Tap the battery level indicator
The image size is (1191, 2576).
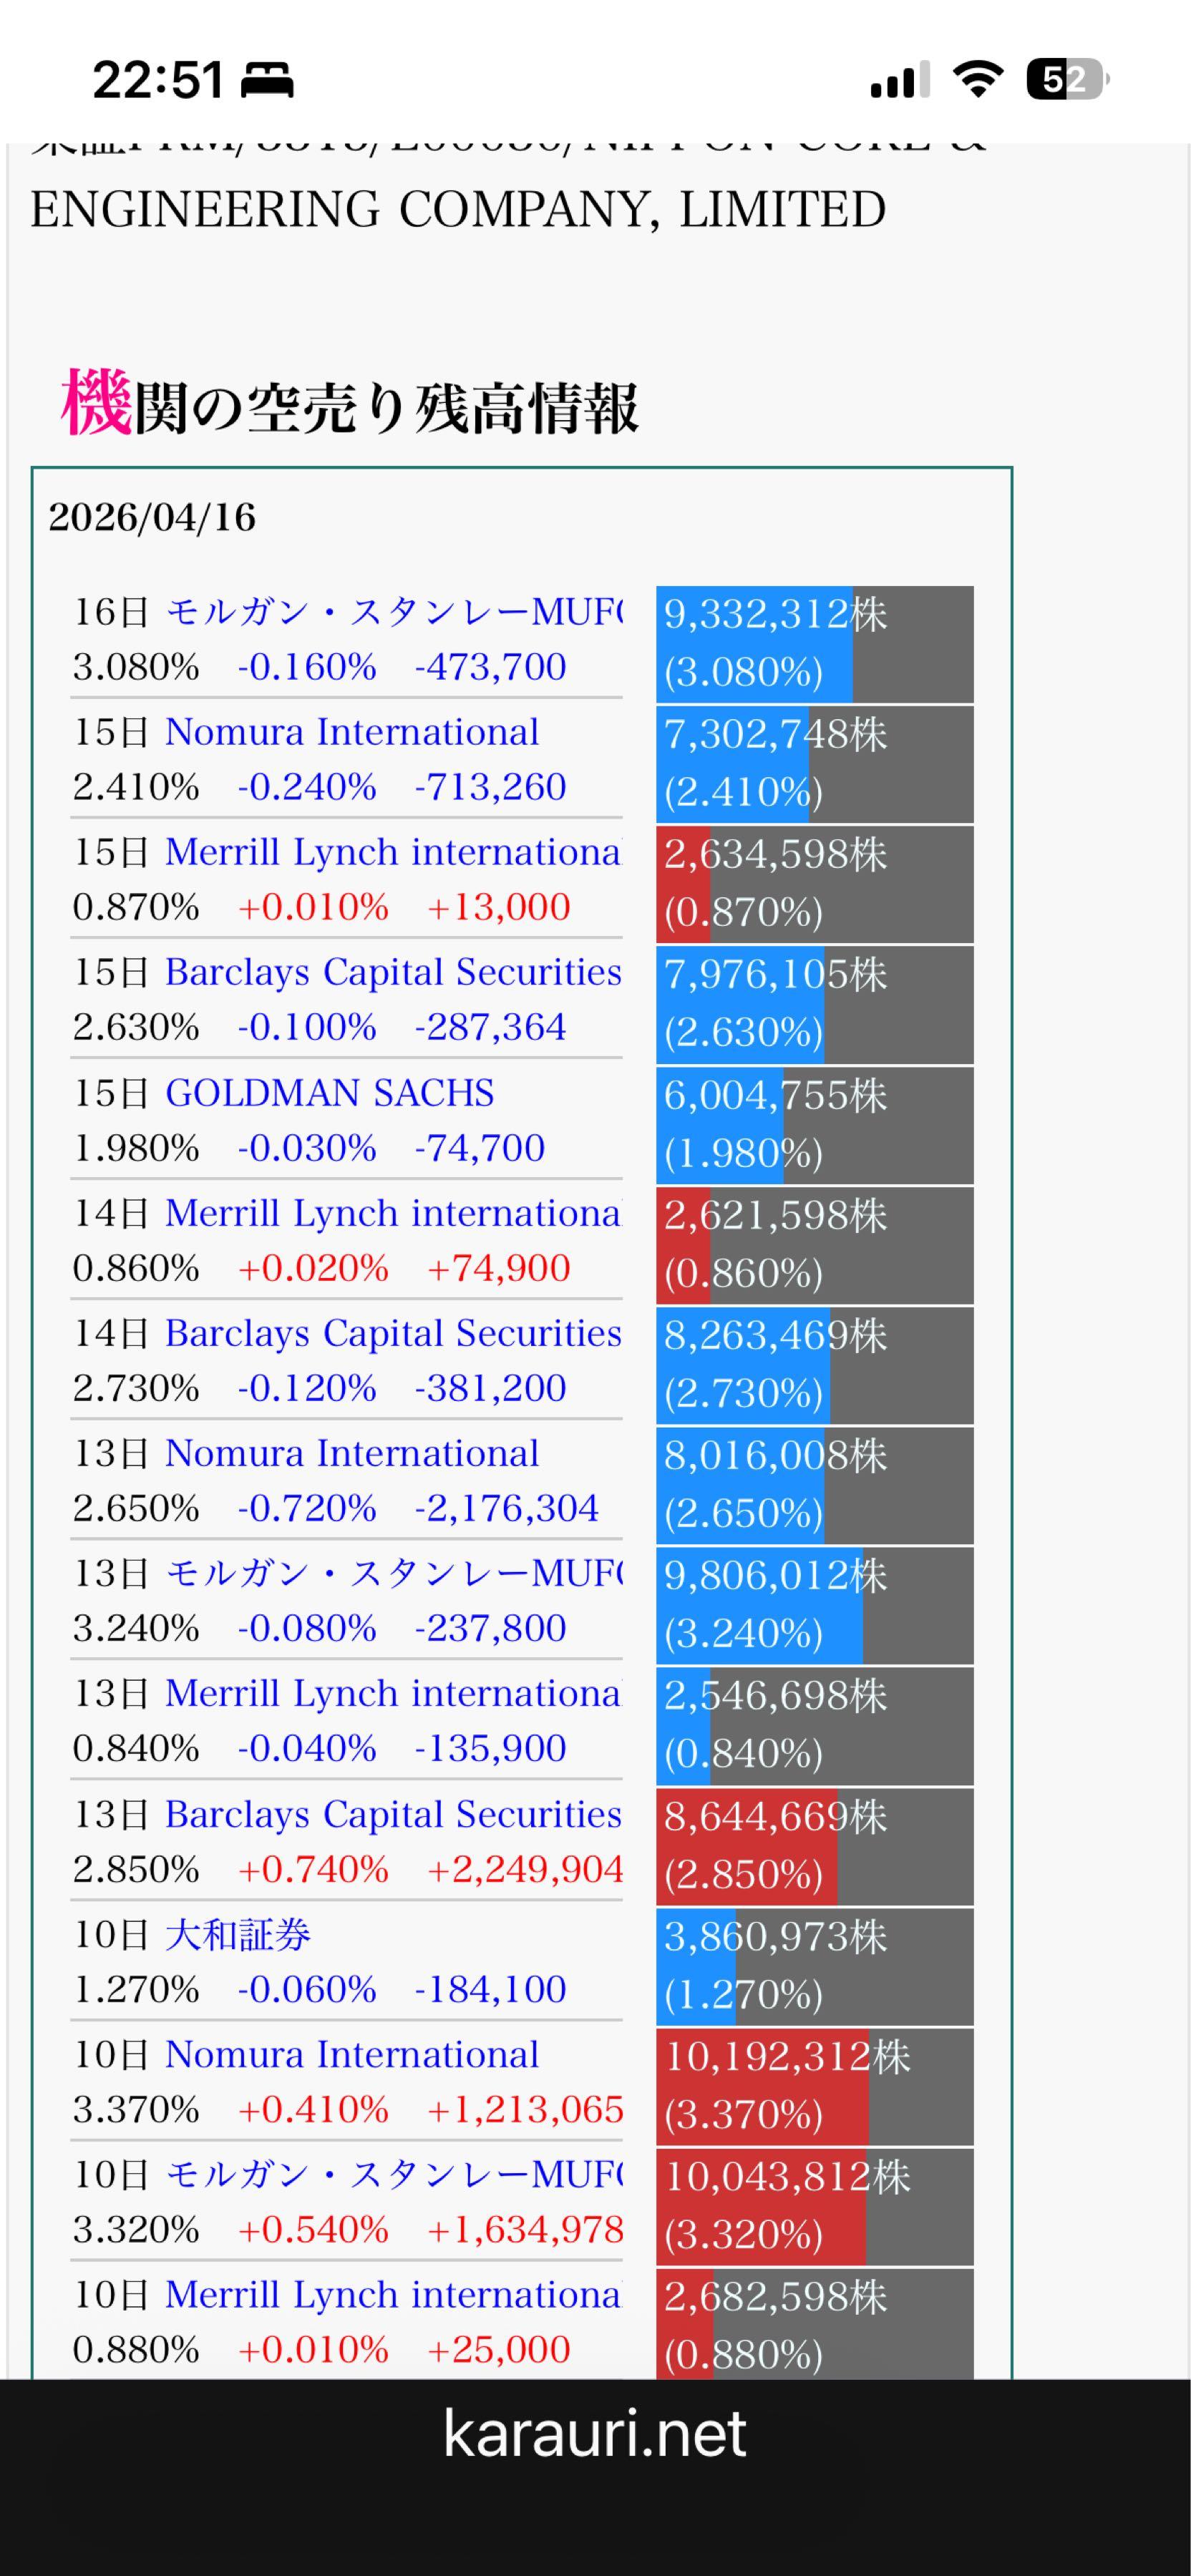(x=1067, y=80)
